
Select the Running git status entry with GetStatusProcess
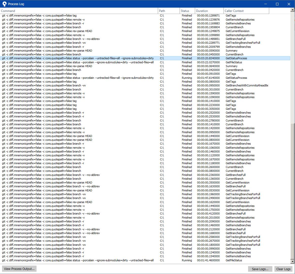(101, 78)
